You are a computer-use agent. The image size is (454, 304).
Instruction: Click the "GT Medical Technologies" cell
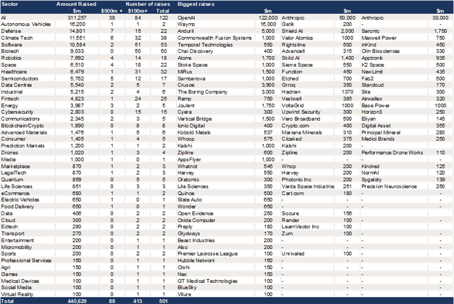(x=208, y=281)
